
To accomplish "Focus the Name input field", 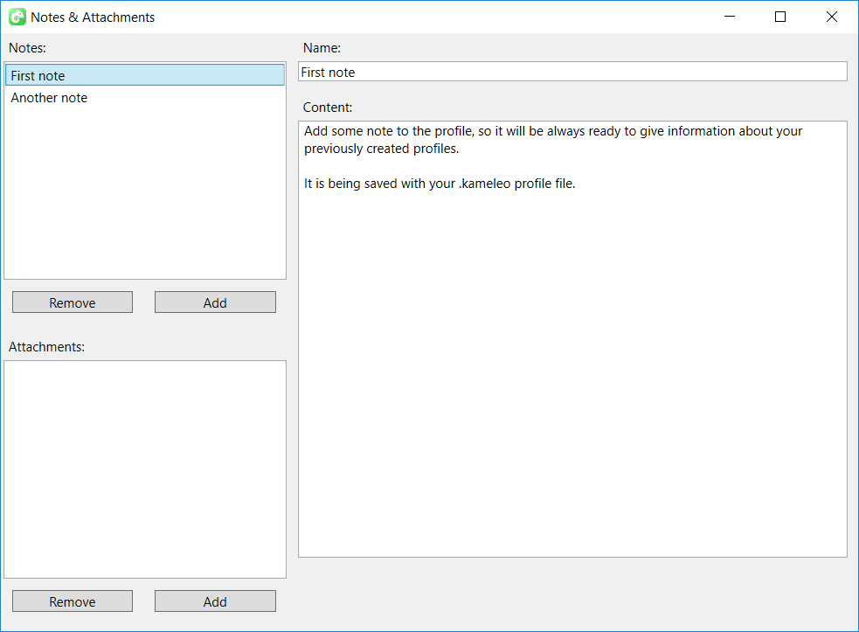I will pos(572,72).
